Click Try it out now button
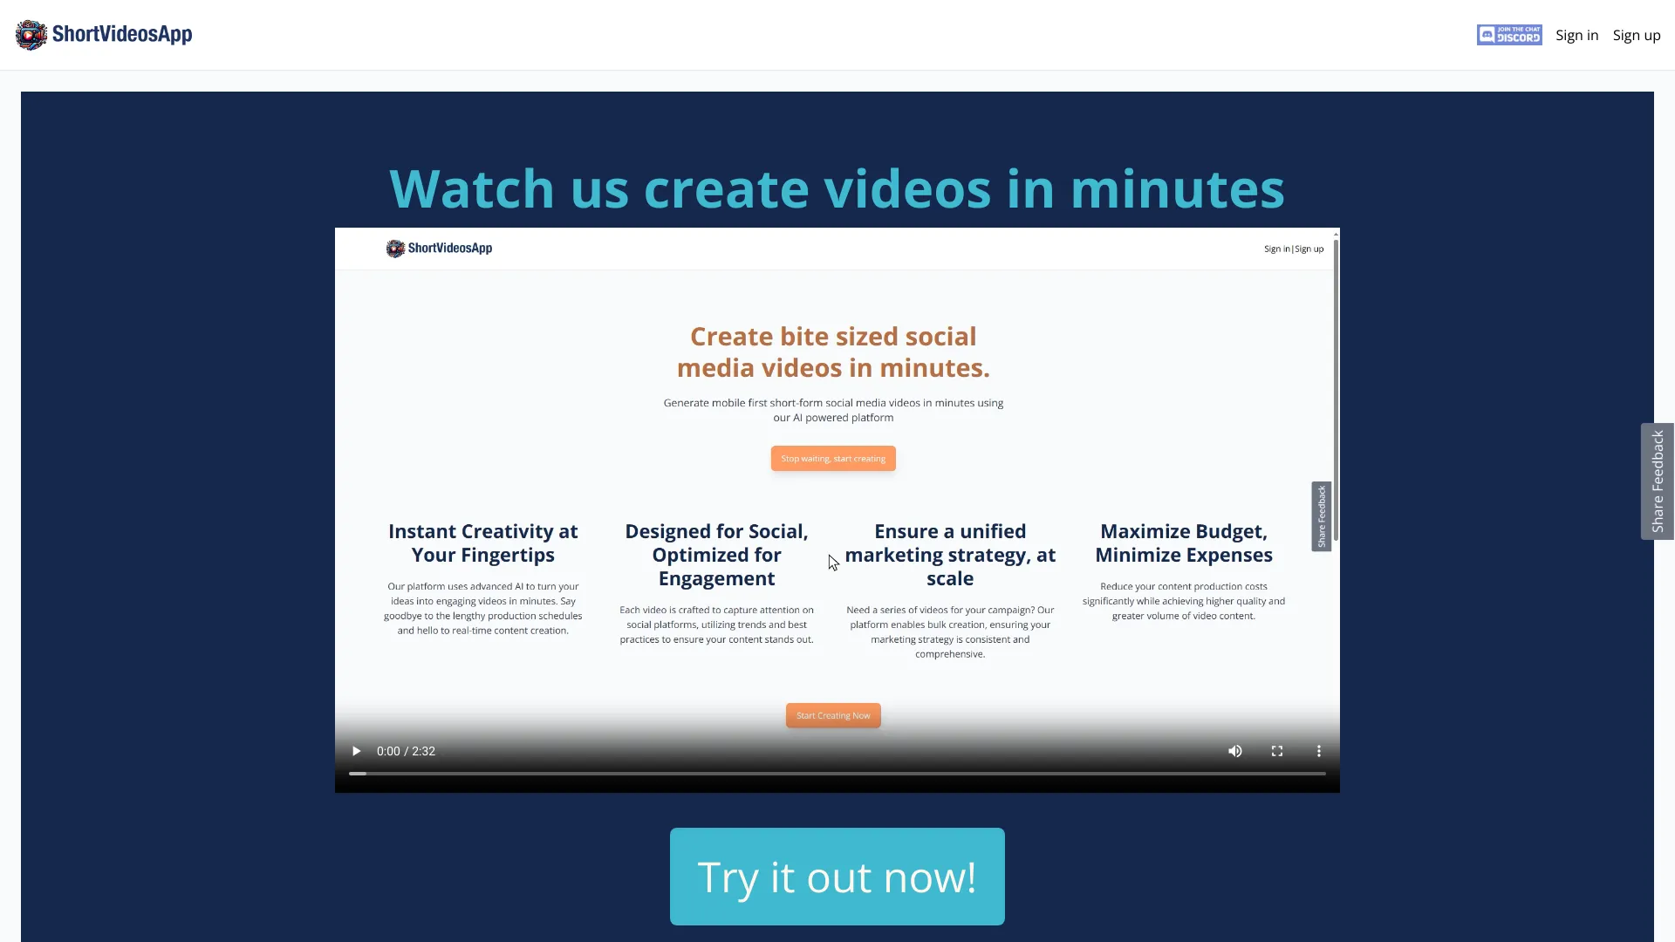The height and width of the screenshot is (942, 1675). click(x=837, y=876)
